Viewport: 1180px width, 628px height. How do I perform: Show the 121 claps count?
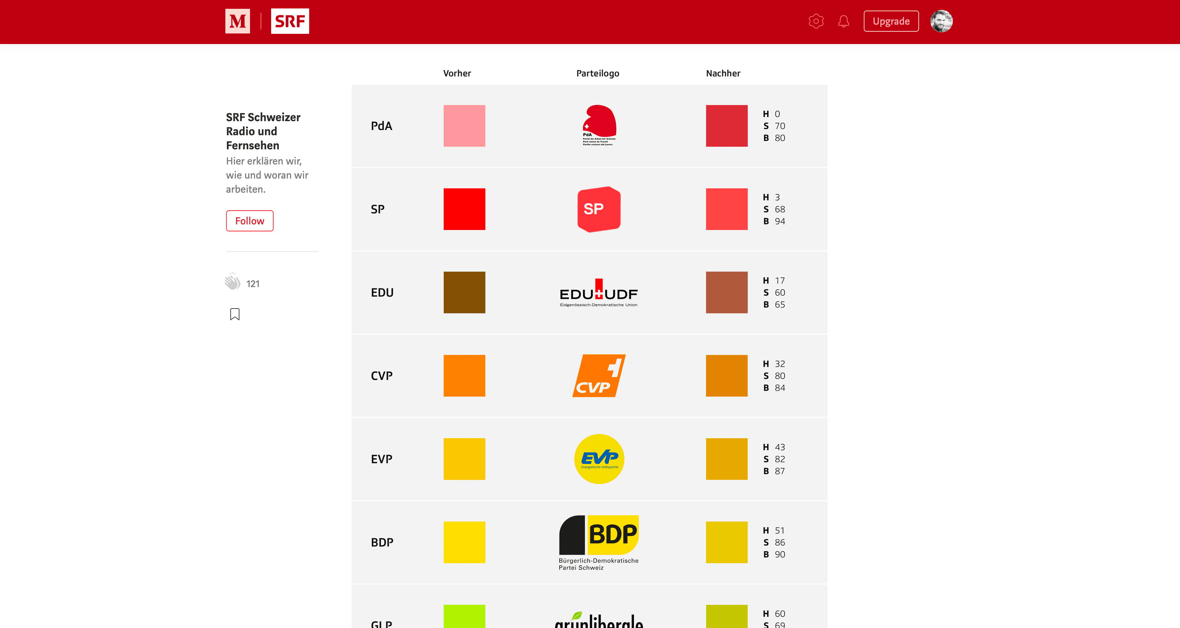253,284
